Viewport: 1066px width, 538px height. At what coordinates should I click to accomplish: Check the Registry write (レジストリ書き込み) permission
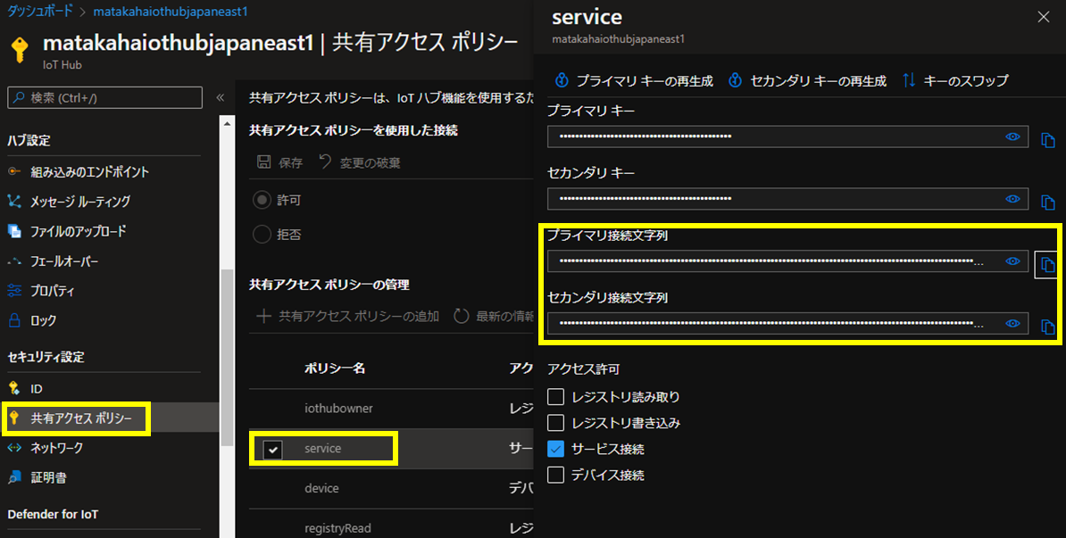[555, 423]
